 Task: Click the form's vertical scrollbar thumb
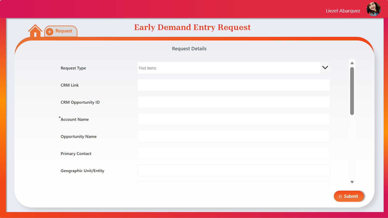point(352,91)
